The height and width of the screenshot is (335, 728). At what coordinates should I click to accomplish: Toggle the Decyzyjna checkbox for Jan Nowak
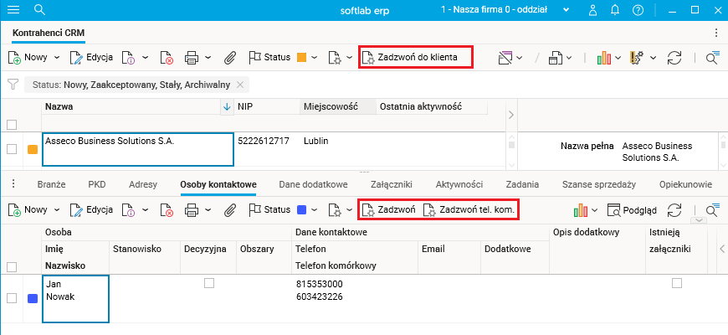pyautogui.click(x=209, y=284)
